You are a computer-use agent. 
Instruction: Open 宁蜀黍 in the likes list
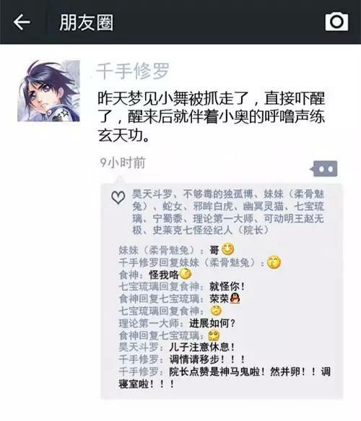(x=168, y=219)
